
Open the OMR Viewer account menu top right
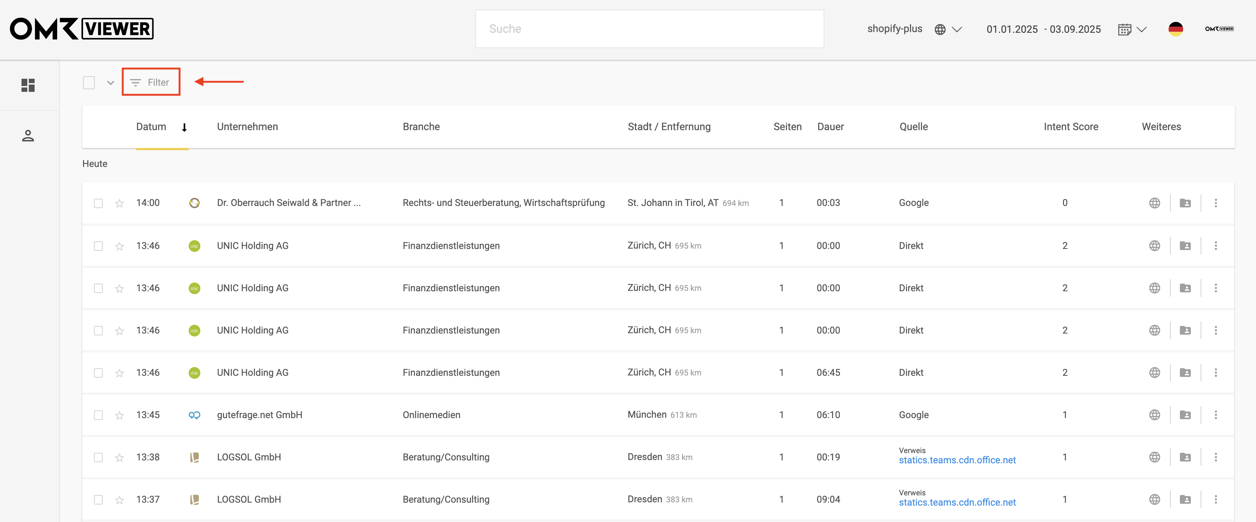tap(1219, 29)
